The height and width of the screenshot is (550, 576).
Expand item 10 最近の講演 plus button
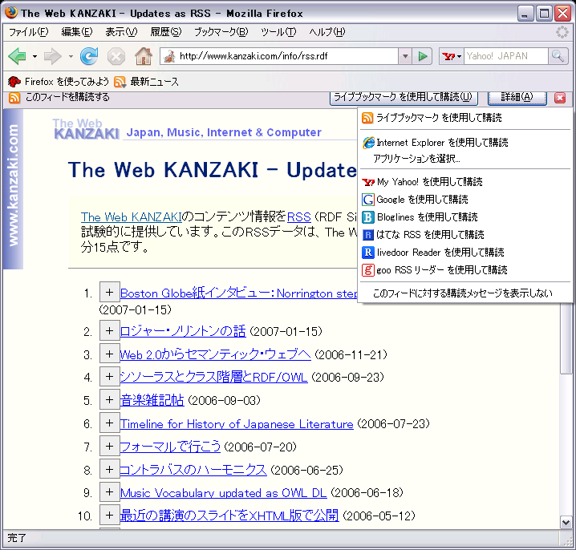point(109,515)
